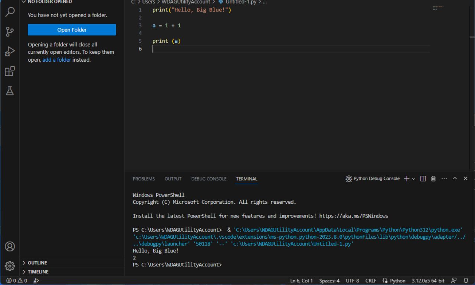The width and height of the screenshot is (475, 285).
Task: Open errors and warnings count in status bar
Action: pos(17,281)
